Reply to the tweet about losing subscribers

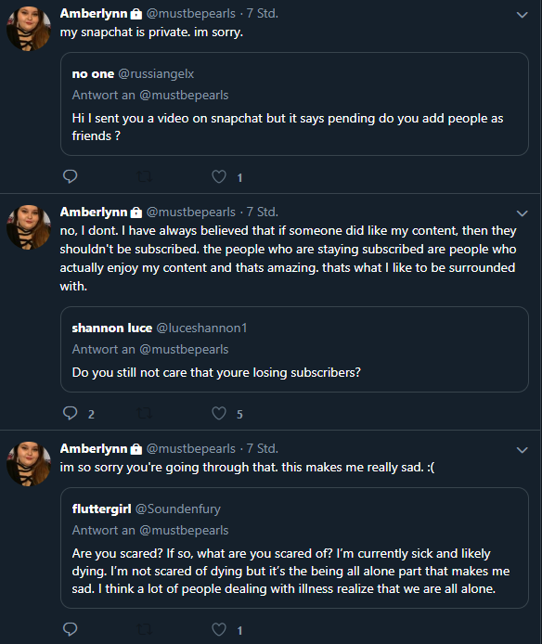point(71,413)
